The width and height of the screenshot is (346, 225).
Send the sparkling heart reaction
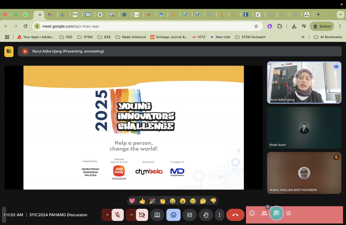[132, 201]
